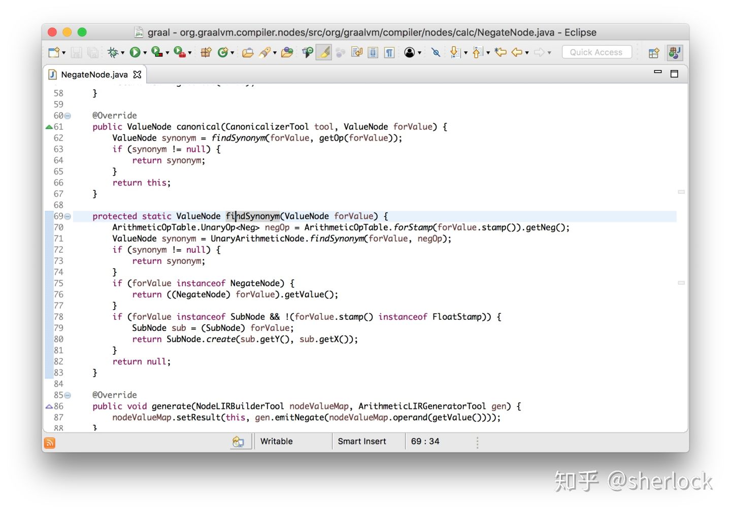Click line number 72 in gutter

tap(59, 250)
